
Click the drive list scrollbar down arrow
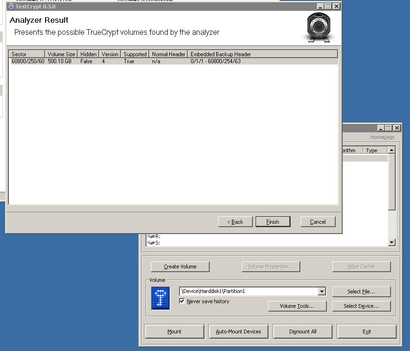tap(391, 242)
